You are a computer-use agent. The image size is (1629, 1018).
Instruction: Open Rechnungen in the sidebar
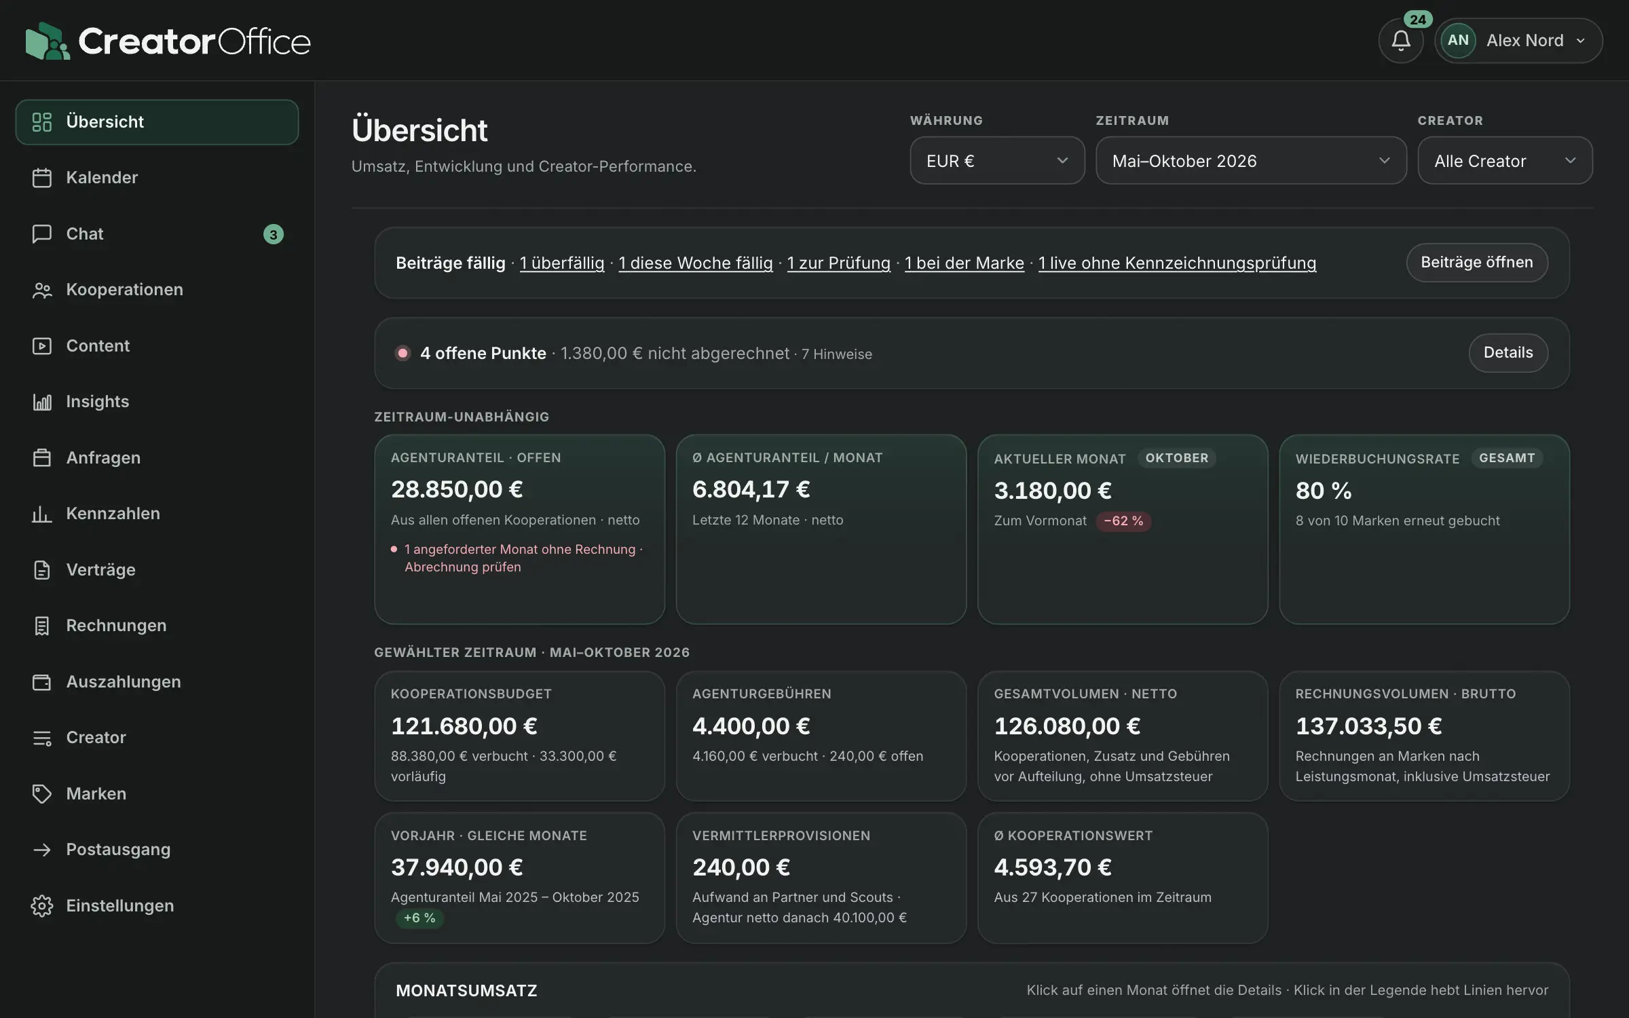(x=157, y=626)
